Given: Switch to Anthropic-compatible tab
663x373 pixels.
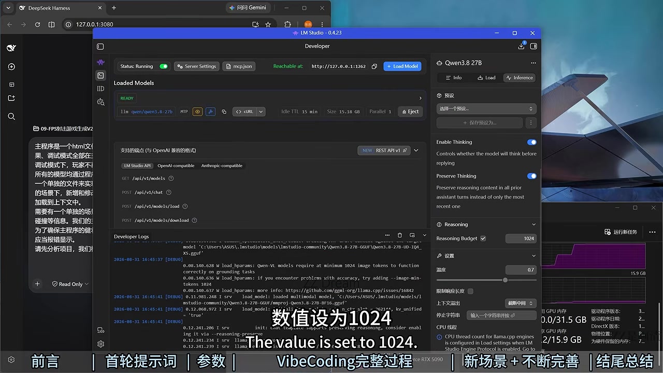Looking at the screenshot, I should (x=222, y=166).
